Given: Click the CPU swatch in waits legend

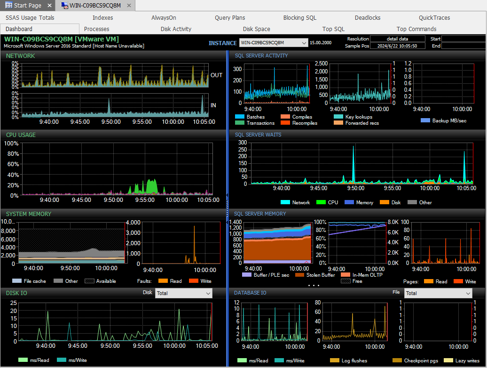Looking at the screenshot, I should [321, 202].
